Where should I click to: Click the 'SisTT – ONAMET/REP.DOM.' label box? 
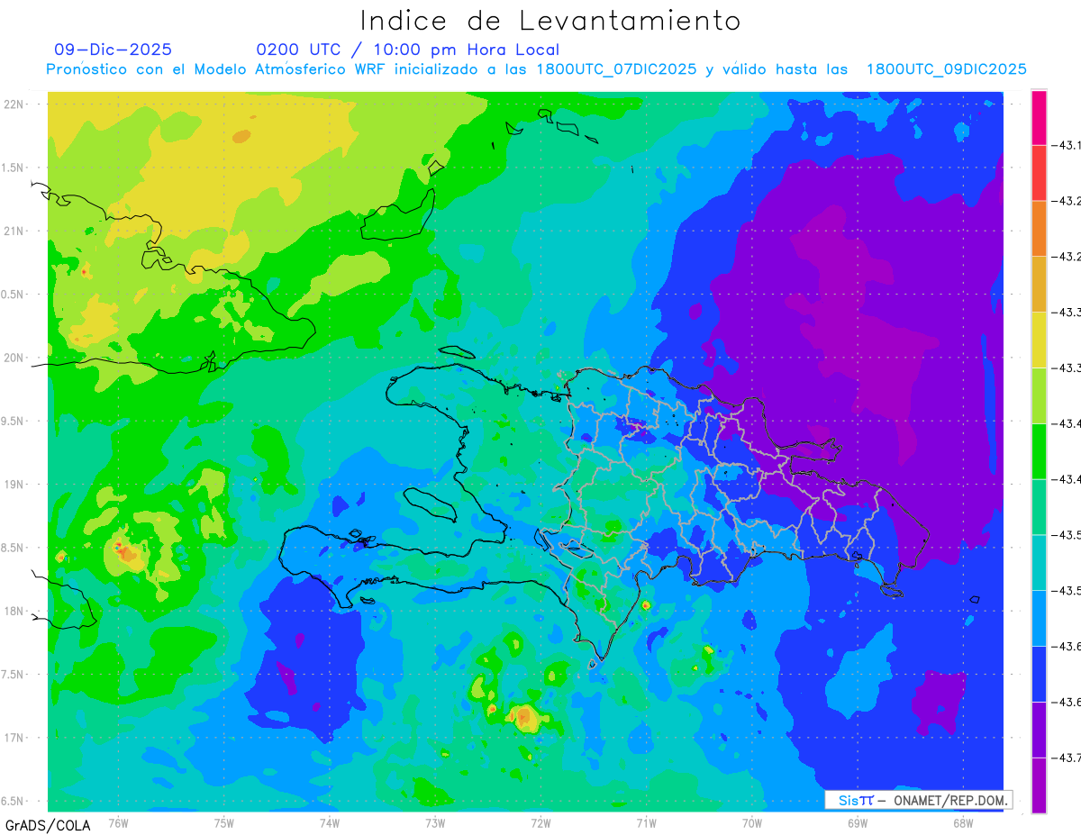(x=919, y=800)
